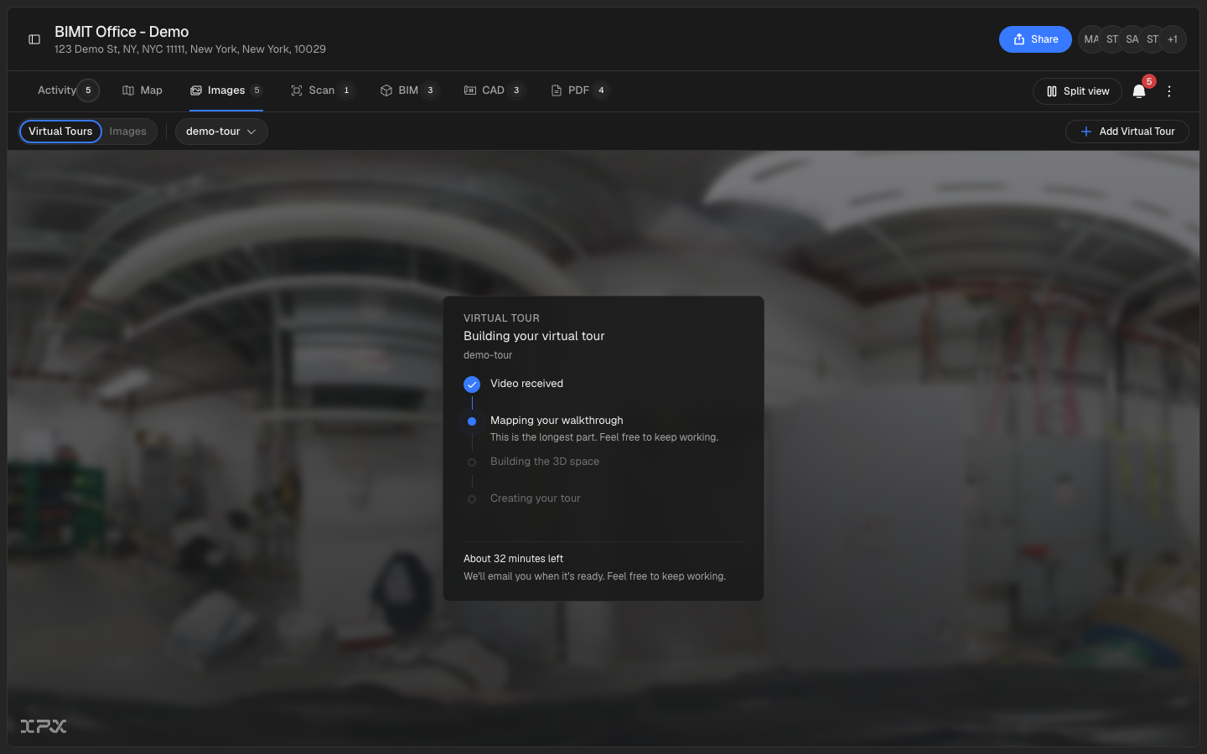1207x754 pixels.
Task: Switch to the Activity tab
Action: (68, 90)
